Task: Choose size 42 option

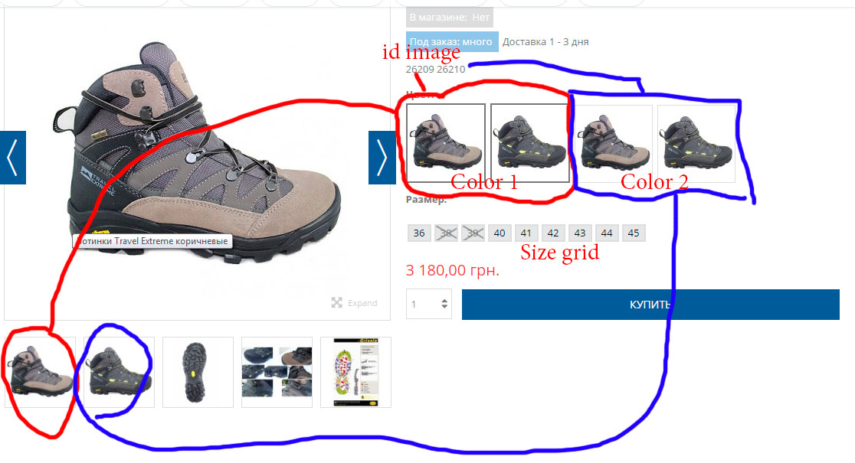Action: pos(553,233)
